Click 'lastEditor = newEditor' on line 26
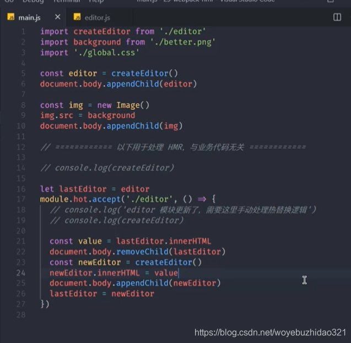351x343 pixels. click(102, 293)
